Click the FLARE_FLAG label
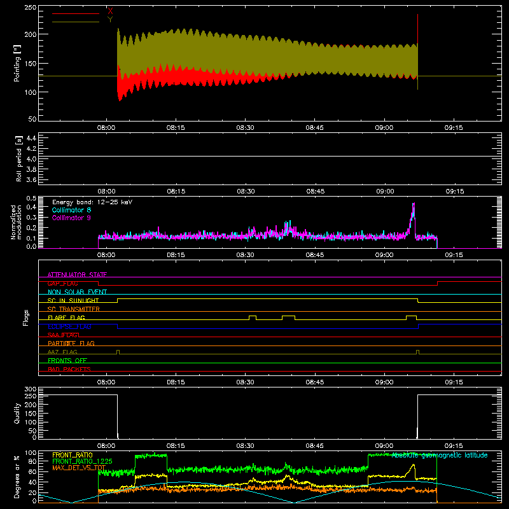509x509 pixels. point(66,317)
